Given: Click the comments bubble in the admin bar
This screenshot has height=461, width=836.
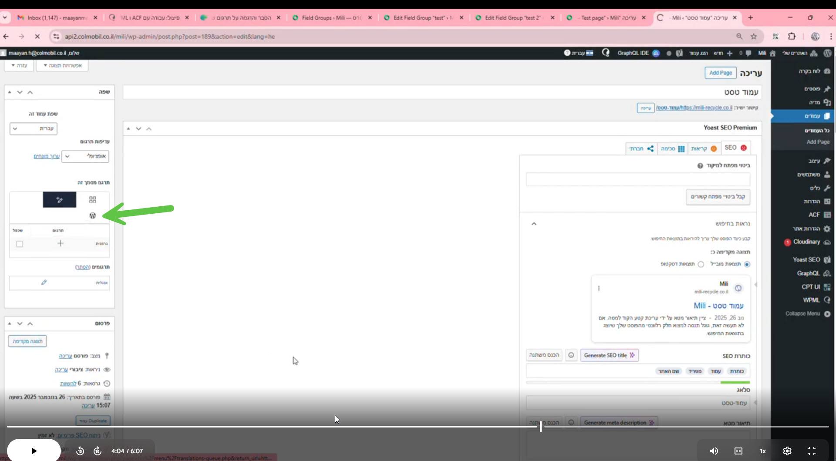Looking at the screenshot, I should pos(748,53).
